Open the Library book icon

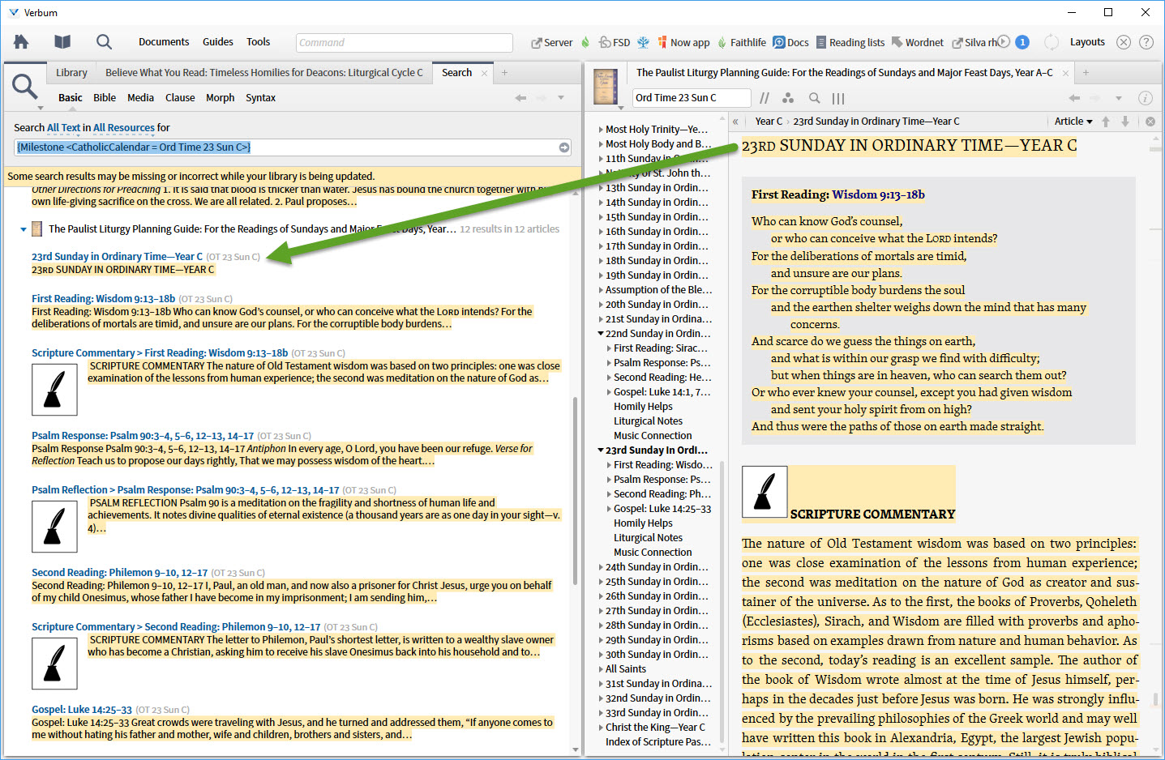click(62, 42)
